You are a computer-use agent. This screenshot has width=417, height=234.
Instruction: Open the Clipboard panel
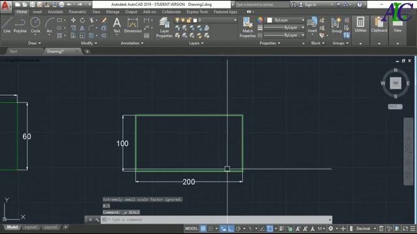click(x=379, y=25)
